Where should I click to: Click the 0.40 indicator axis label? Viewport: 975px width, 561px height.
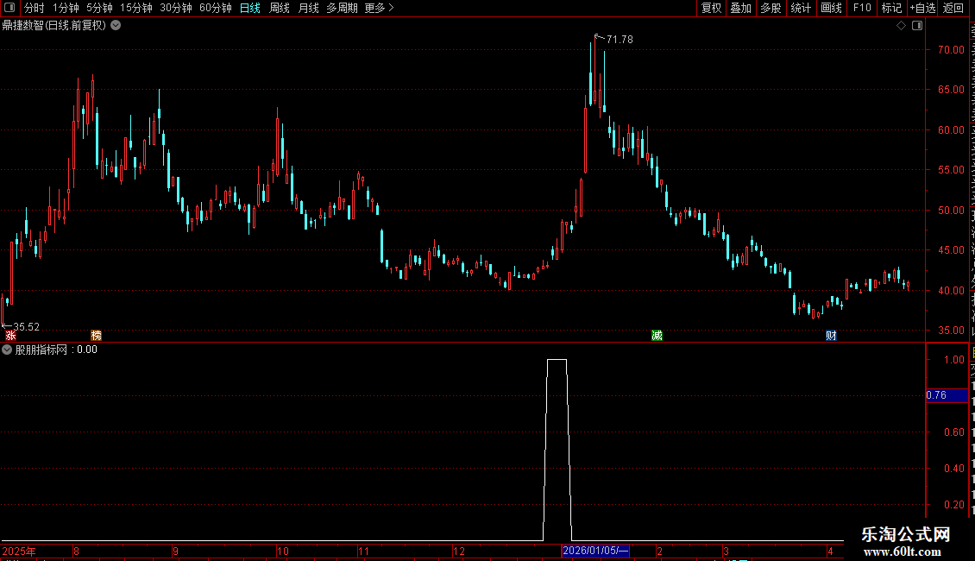point(954,469)
